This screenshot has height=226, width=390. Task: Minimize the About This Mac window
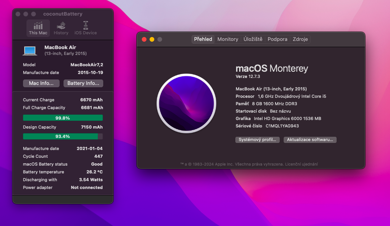[x=152, y=39]
